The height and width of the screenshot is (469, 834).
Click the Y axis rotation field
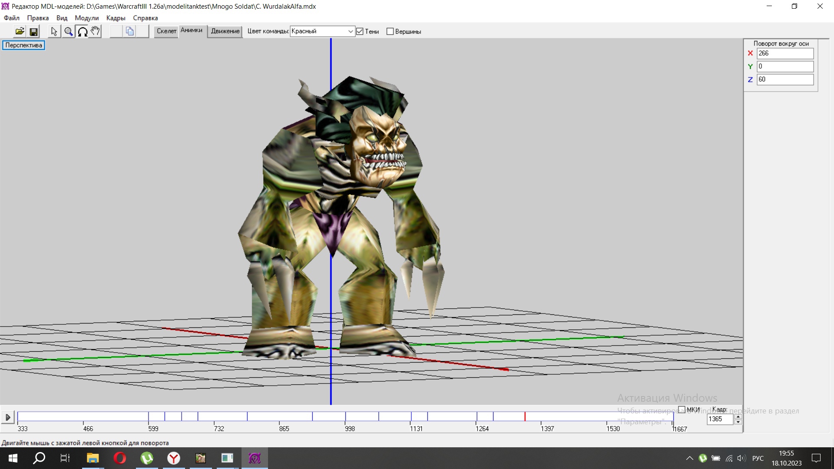click(x=785, y=66)
